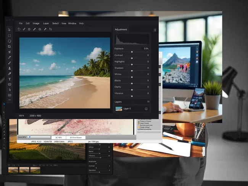
Task: Select the comment note tool
Action: [x=10, y=85]
